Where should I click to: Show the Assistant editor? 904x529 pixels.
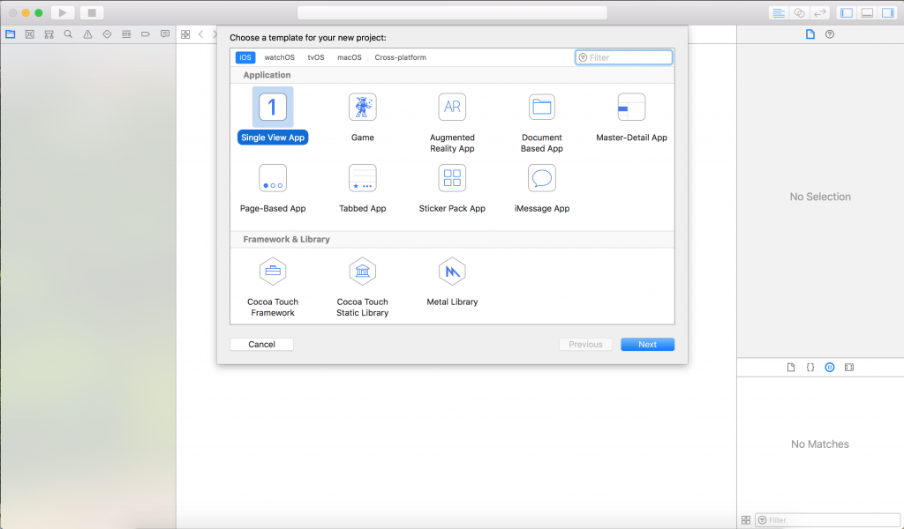tap(799, 12)
